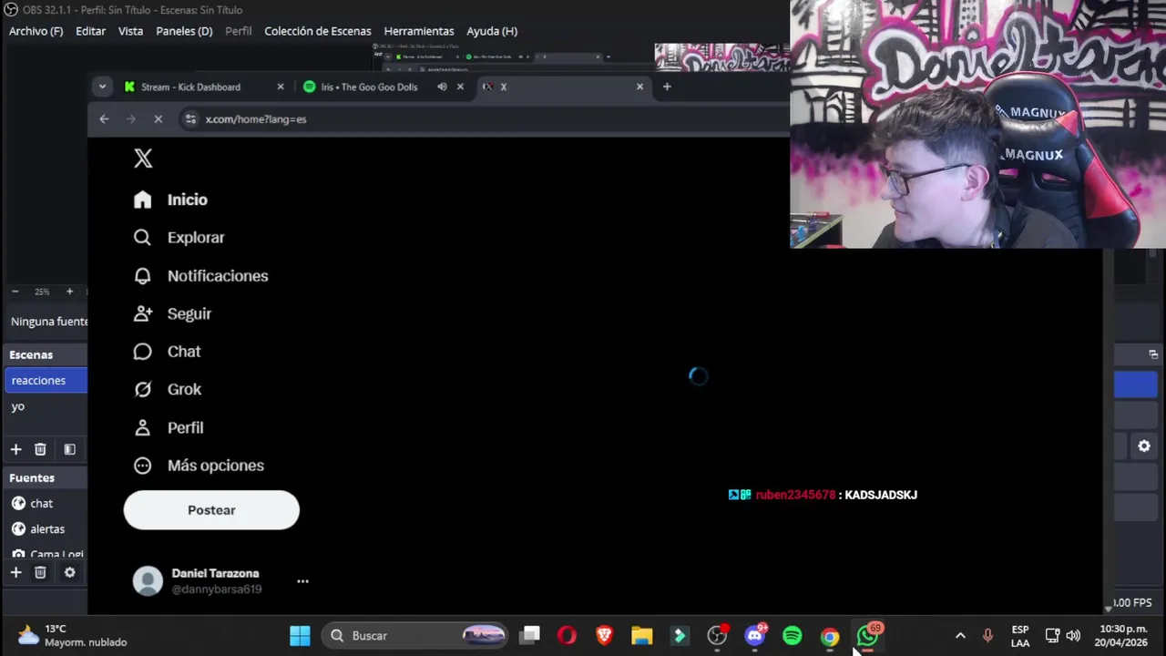
Task: Switch to Iris • The Goo Goo Dolls tab
Action: click(x=369, y=87)
